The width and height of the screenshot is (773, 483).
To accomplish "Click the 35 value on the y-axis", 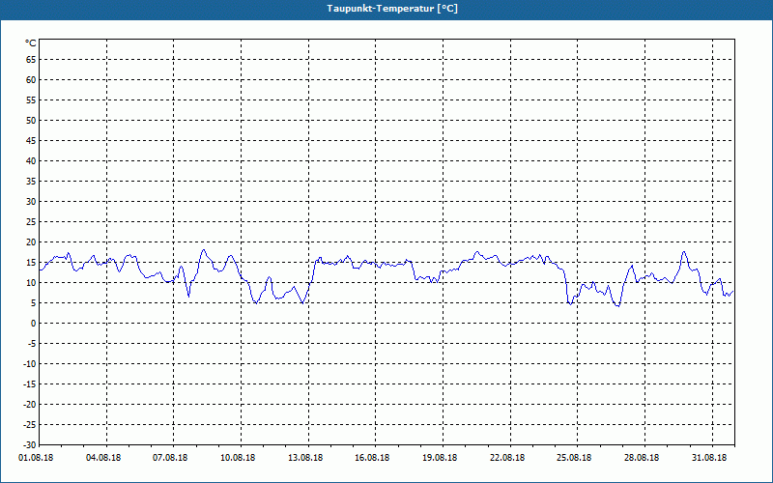I will point(31,182).
